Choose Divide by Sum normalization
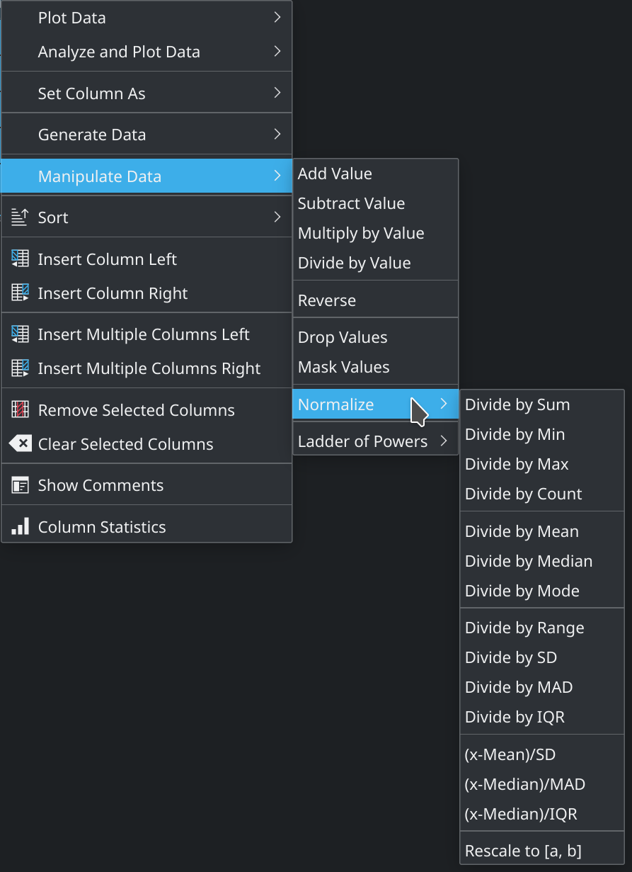 click(x=517, y=404)
